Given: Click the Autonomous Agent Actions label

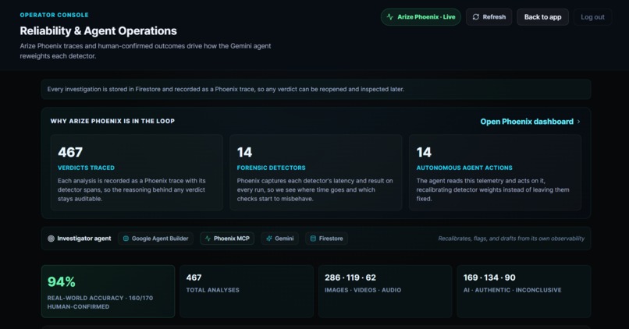Looking at the screenshot, I should [x=464, y=168].
